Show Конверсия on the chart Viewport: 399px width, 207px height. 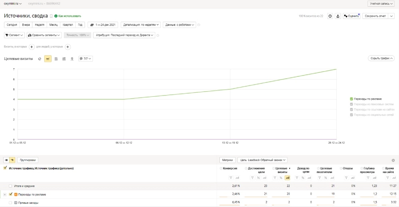pyautogui.click(x=237, y=178)
